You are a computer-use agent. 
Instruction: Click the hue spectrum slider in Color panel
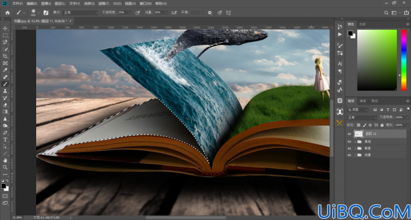403,60
